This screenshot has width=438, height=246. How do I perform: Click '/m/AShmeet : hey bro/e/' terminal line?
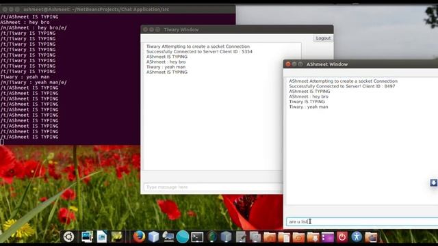tap(34, 27)
